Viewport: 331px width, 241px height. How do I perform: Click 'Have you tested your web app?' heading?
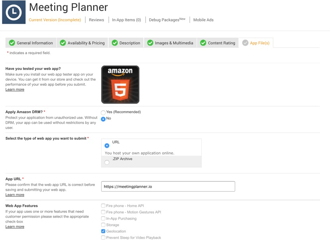(x=33, y=69)
